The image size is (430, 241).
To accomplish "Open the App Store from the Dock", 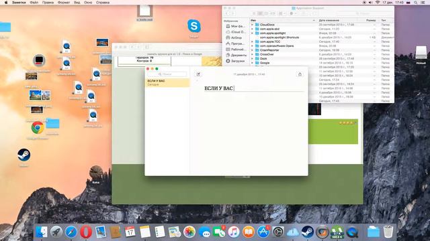I will point(263,232).
